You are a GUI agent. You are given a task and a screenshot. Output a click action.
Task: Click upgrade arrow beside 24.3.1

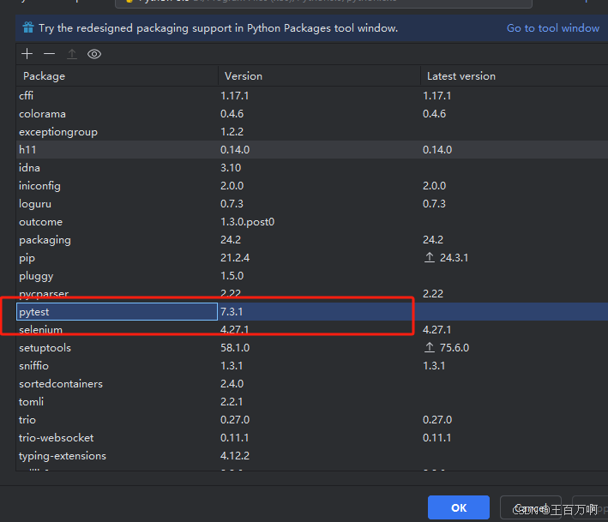pos(430,257)
